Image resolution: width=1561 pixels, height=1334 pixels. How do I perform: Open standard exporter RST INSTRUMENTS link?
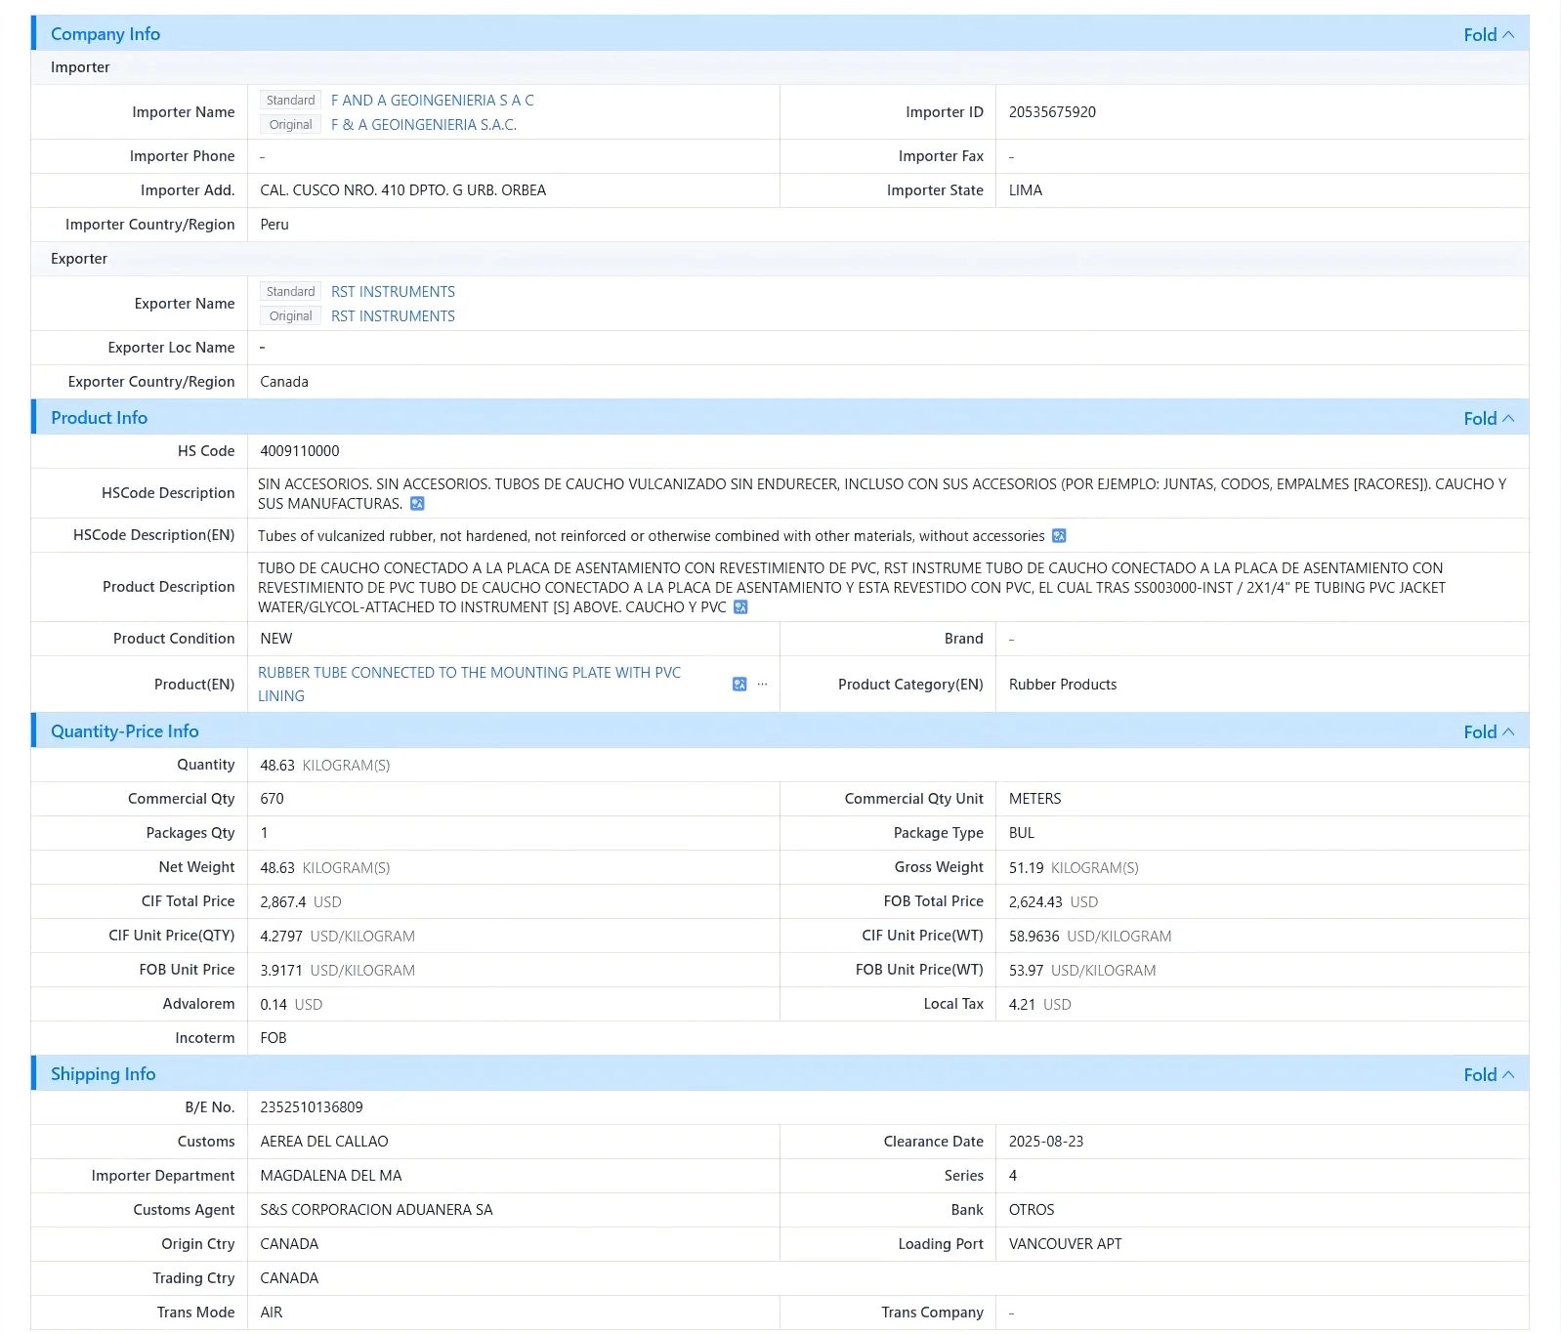click(x=393, y=292)
